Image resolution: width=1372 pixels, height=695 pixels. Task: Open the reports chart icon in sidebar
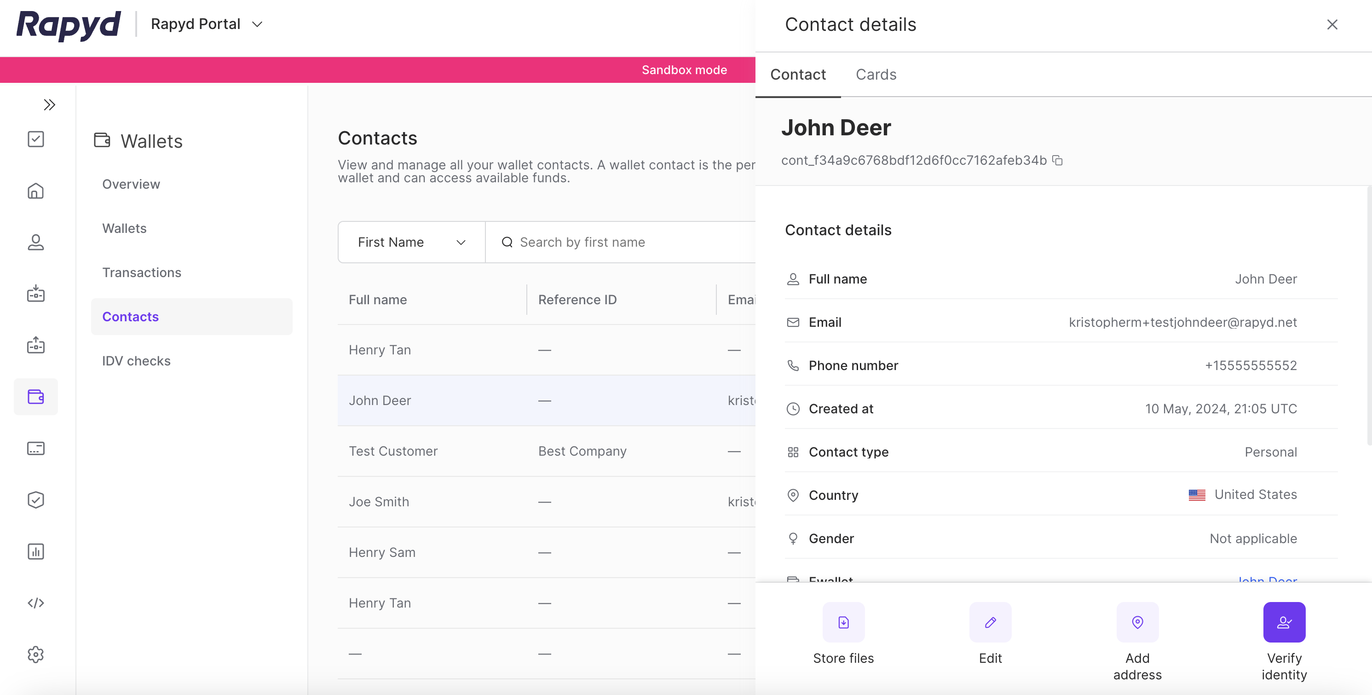coord(36,551)
